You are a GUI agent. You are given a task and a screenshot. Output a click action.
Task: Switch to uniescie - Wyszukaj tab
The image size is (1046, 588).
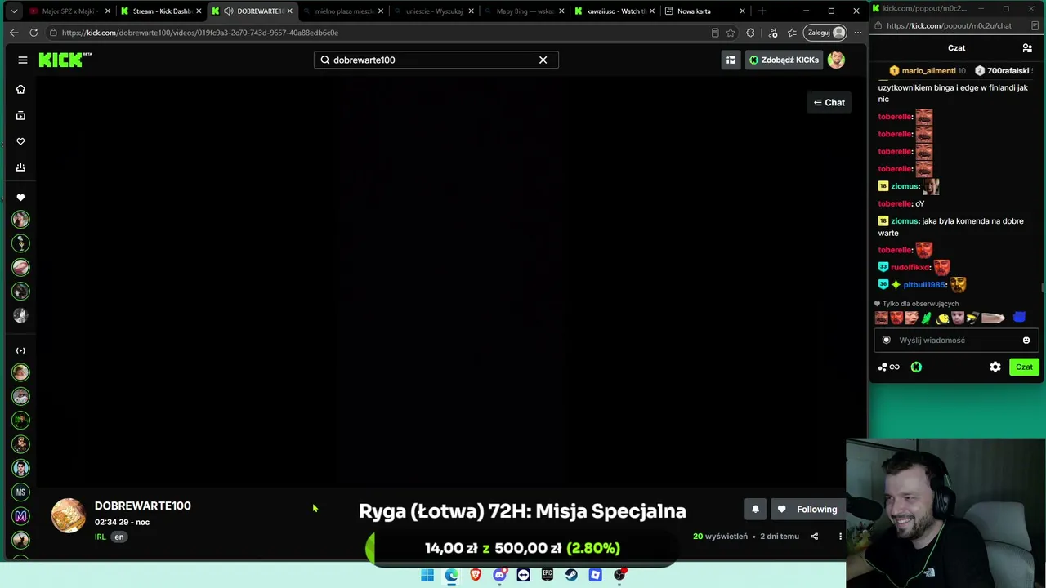pos(434,11)
